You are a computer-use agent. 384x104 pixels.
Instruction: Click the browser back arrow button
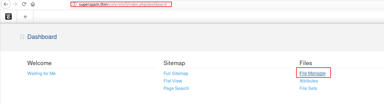(x=6, y=4)
